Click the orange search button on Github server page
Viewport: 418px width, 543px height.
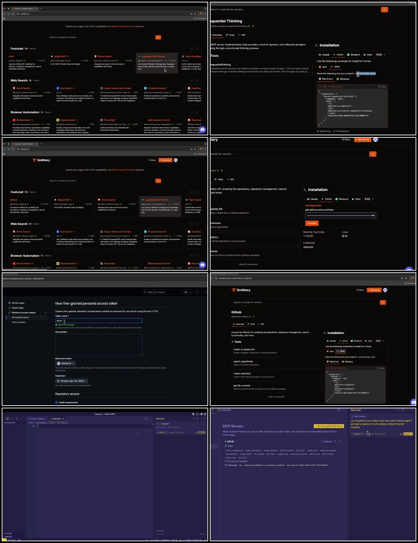[x=383, y=302]
